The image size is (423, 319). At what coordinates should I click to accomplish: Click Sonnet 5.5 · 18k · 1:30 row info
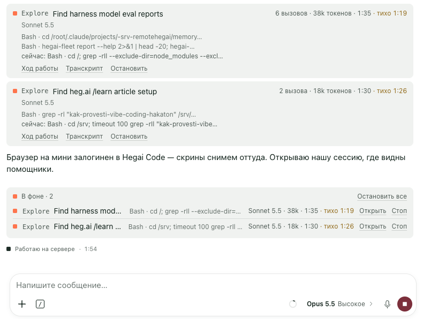(283, 226)
